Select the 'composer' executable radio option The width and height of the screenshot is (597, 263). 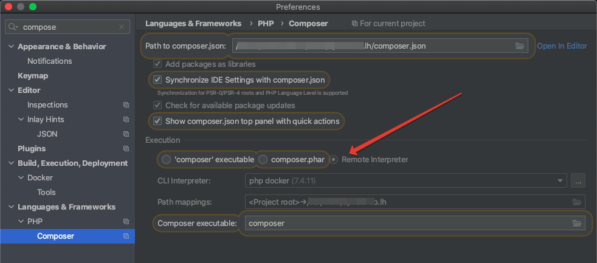(x=166, y=160)
